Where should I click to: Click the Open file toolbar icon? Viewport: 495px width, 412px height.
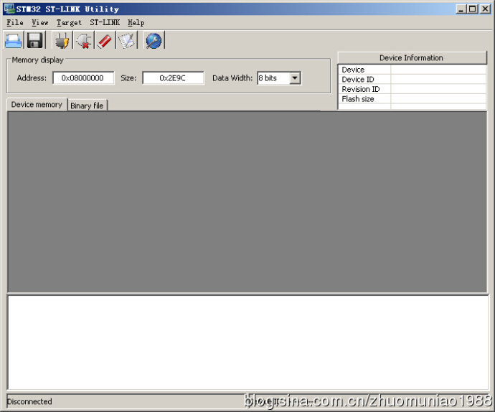point(14,41)
